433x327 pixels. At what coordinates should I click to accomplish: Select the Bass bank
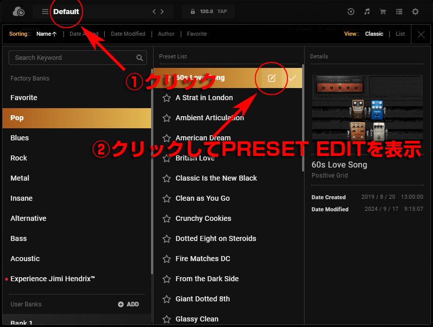tap(77, 238)
